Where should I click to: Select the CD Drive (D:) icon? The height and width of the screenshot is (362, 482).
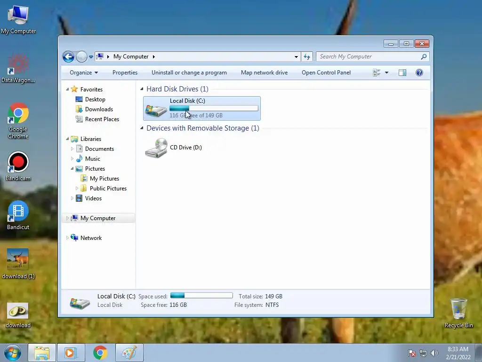coord(156,148)
